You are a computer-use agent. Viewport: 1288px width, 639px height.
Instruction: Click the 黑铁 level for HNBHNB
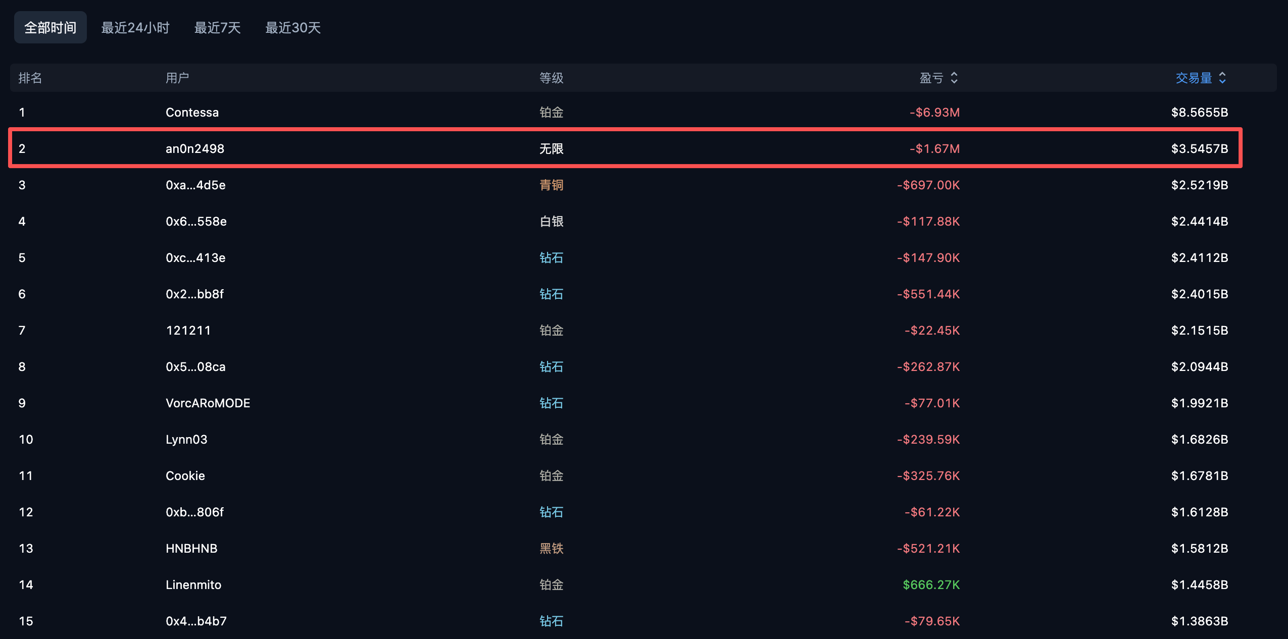552,548
